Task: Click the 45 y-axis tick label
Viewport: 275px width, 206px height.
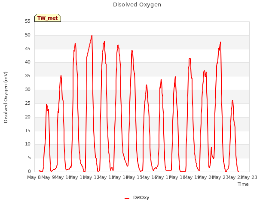Action: coord(27,48)
